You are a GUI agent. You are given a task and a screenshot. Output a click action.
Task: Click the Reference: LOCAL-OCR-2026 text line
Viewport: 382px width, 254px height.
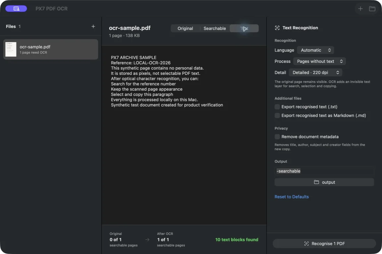[141, 63]
